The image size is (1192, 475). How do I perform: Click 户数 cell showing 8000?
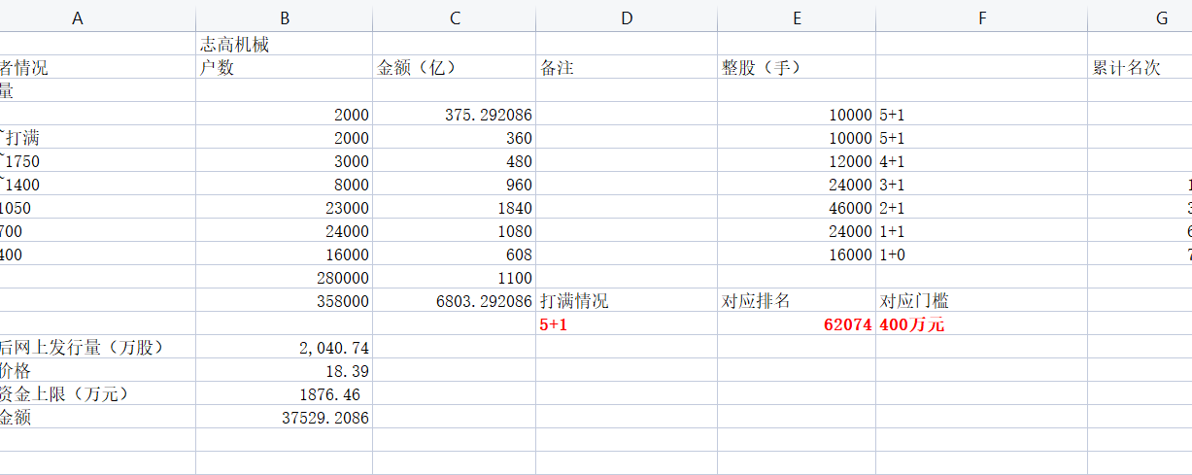[284, 184]
